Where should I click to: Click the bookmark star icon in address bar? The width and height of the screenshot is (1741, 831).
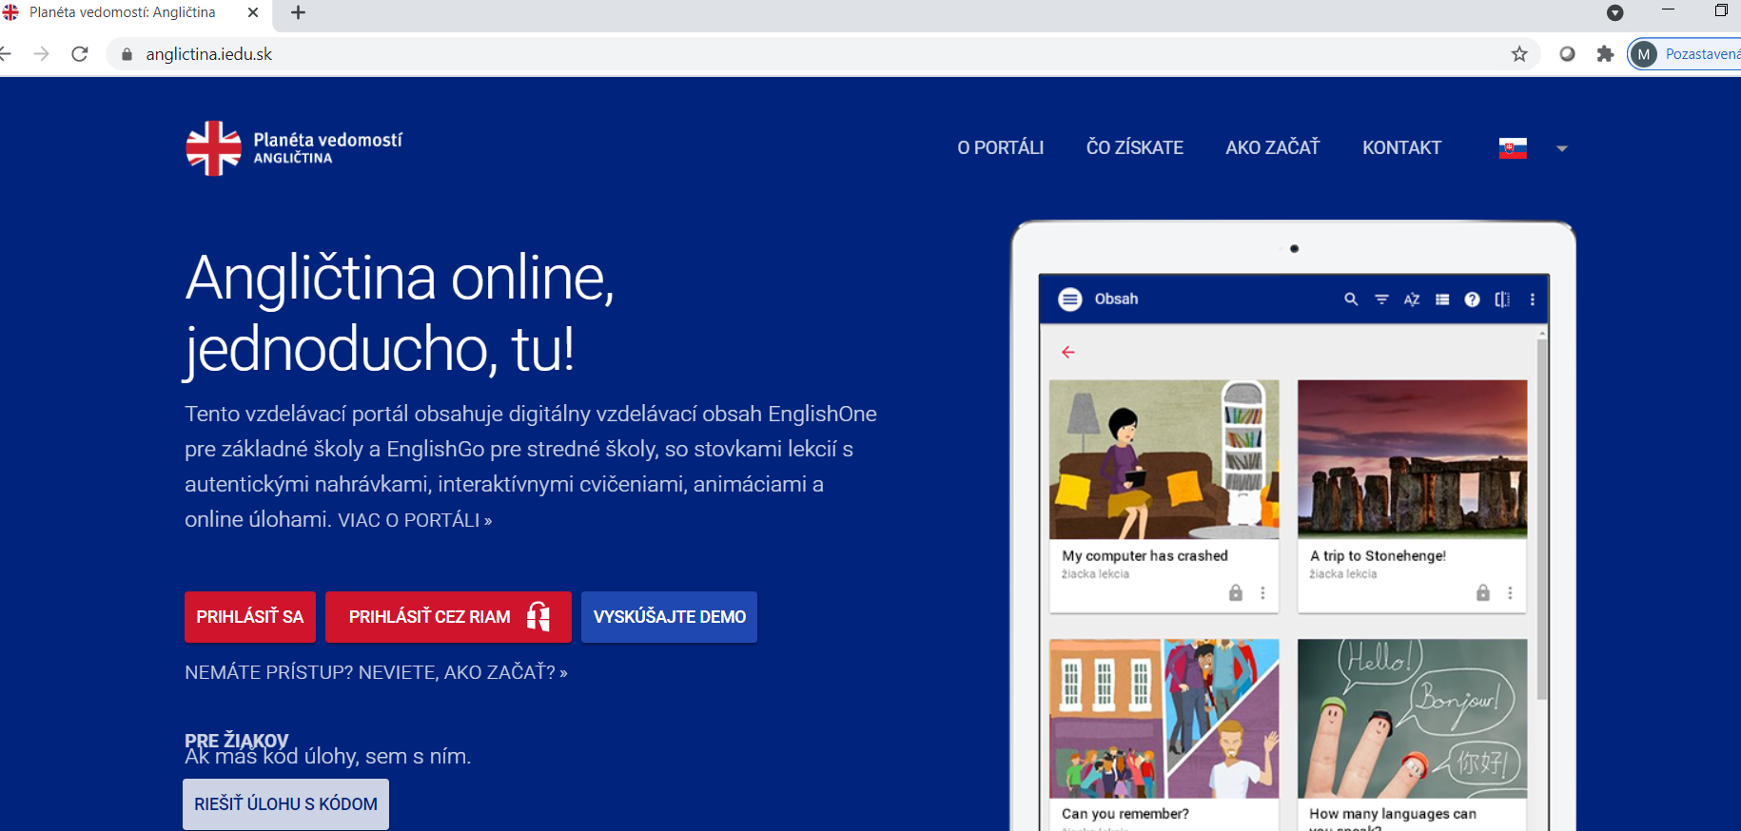coord(1519,54)
